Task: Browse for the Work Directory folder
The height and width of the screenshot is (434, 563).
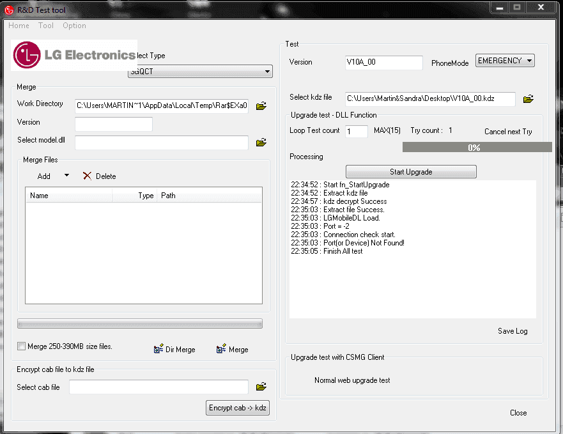Action: [261, 105]
